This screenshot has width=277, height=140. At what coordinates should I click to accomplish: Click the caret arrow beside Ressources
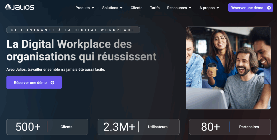coord(190,8)
